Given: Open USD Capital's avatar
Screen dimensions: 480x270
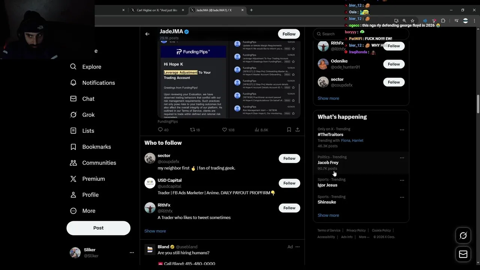Looking at the screenshot, I should click(x=150, y=183).
